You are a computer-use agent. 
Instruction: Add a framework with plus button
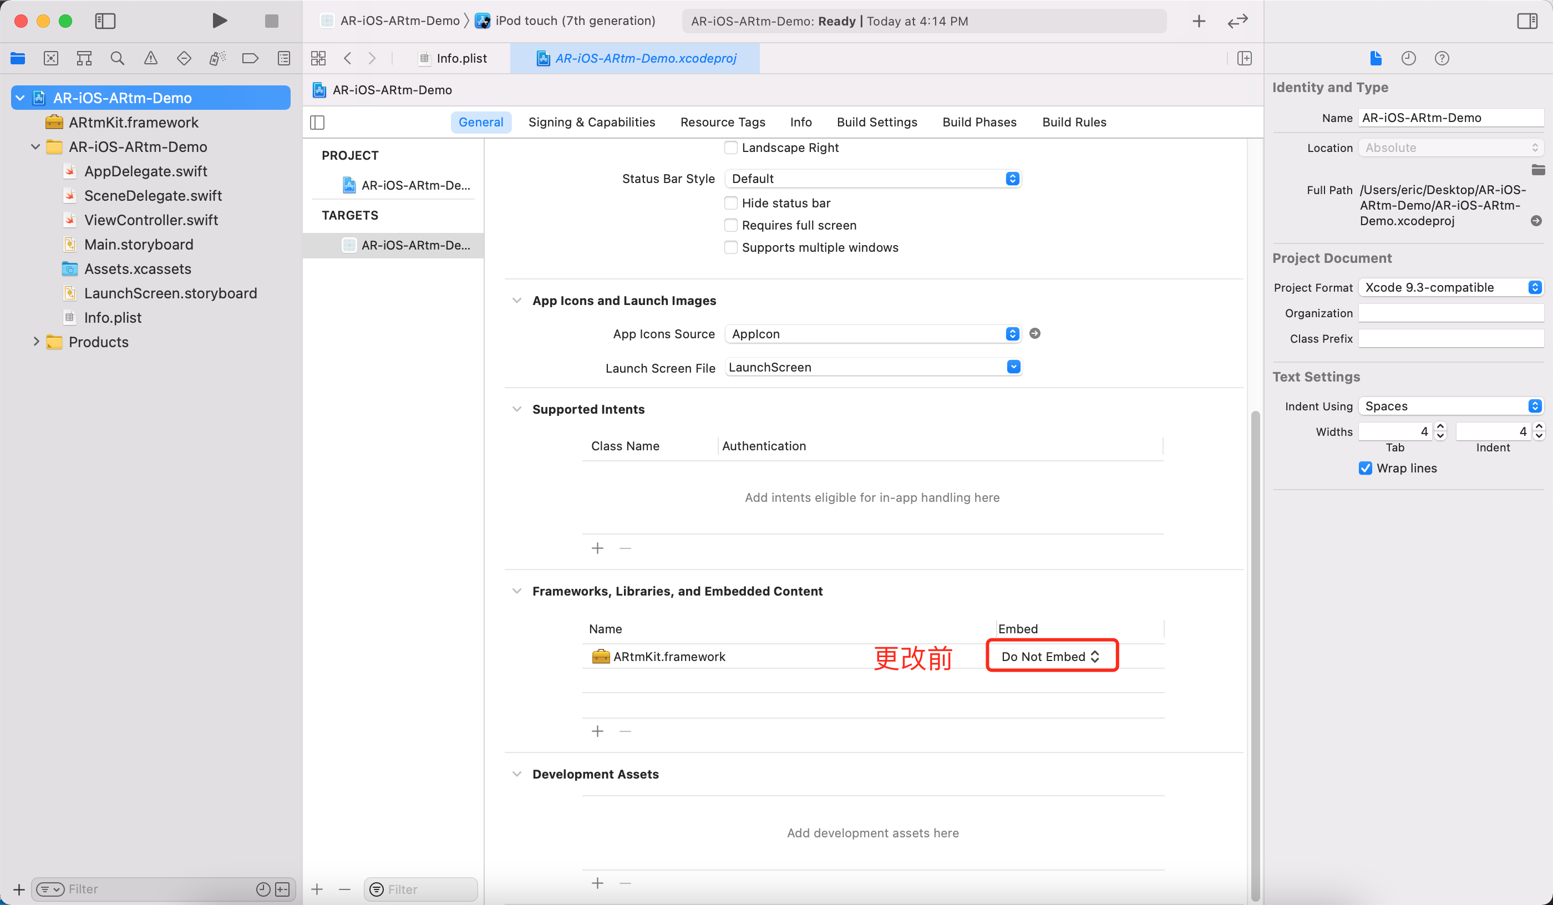(x=597, y=731)
